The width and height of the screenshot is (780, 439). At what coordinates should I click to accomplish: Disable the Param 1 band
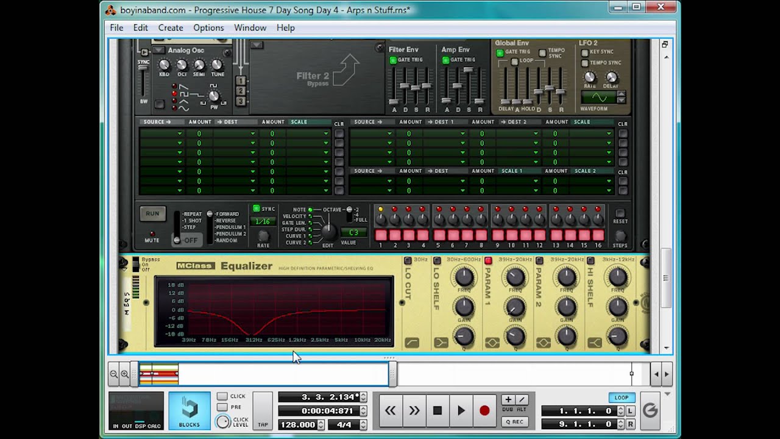[488, 260]
